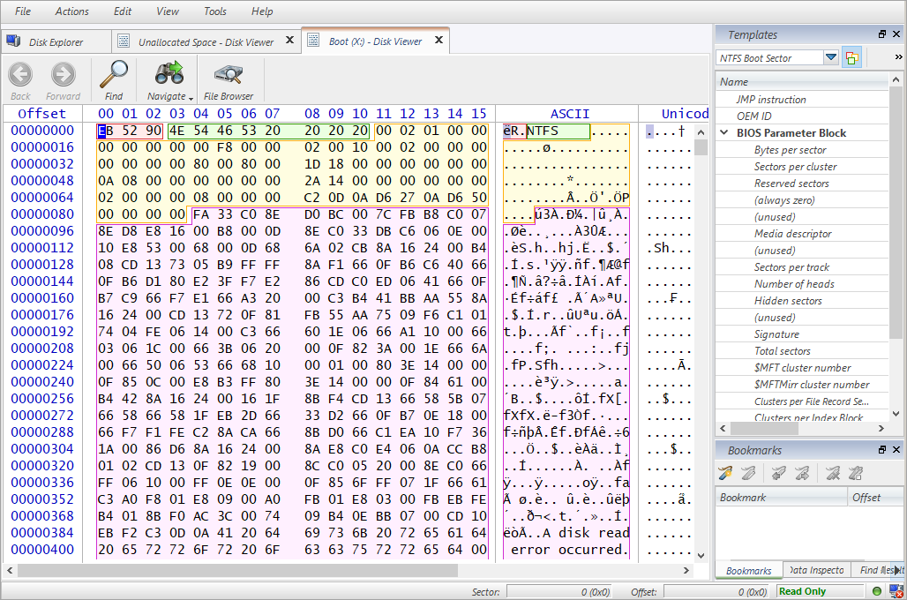Screen dimensions: 907x600
Task: Toggle template color highlighting button
Action: pyautogui.click(x=851, y=58)
